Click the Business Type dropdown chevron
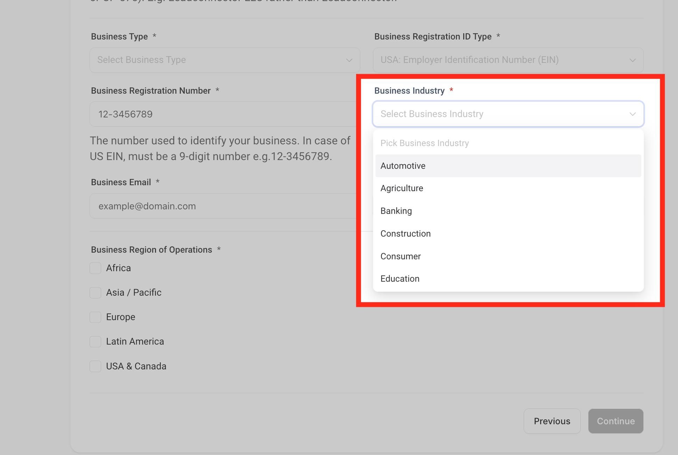This screenshot has width=678, height=455. tap(349, 60)
